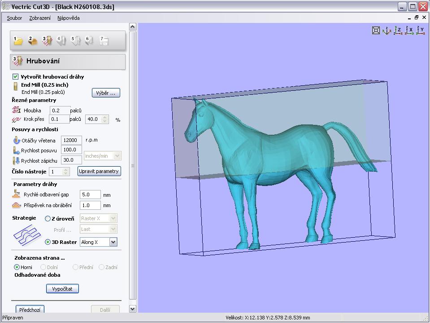
Task: Open the 'Along X' 3D Raster dropdown
Action: point(113,242)
